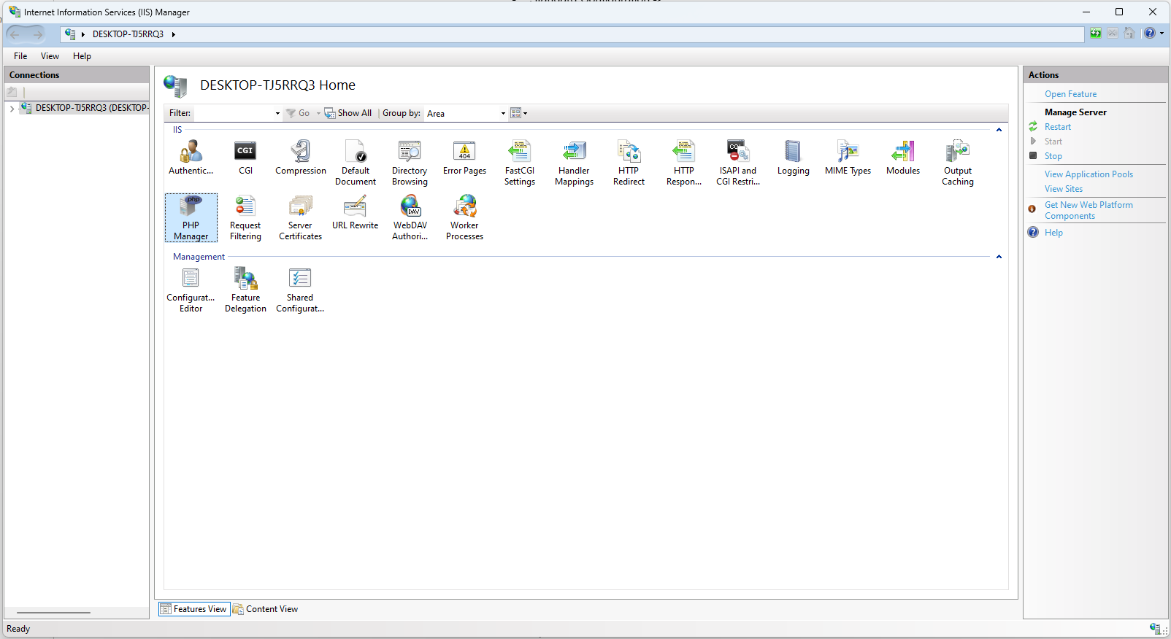Screen dimensions: 1171x639
Task: Open Server Certificates feature
Action: tap(300, 217)
